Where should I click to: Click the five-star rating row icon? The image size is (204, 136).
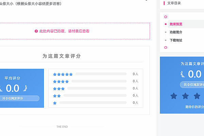(63, 74)
